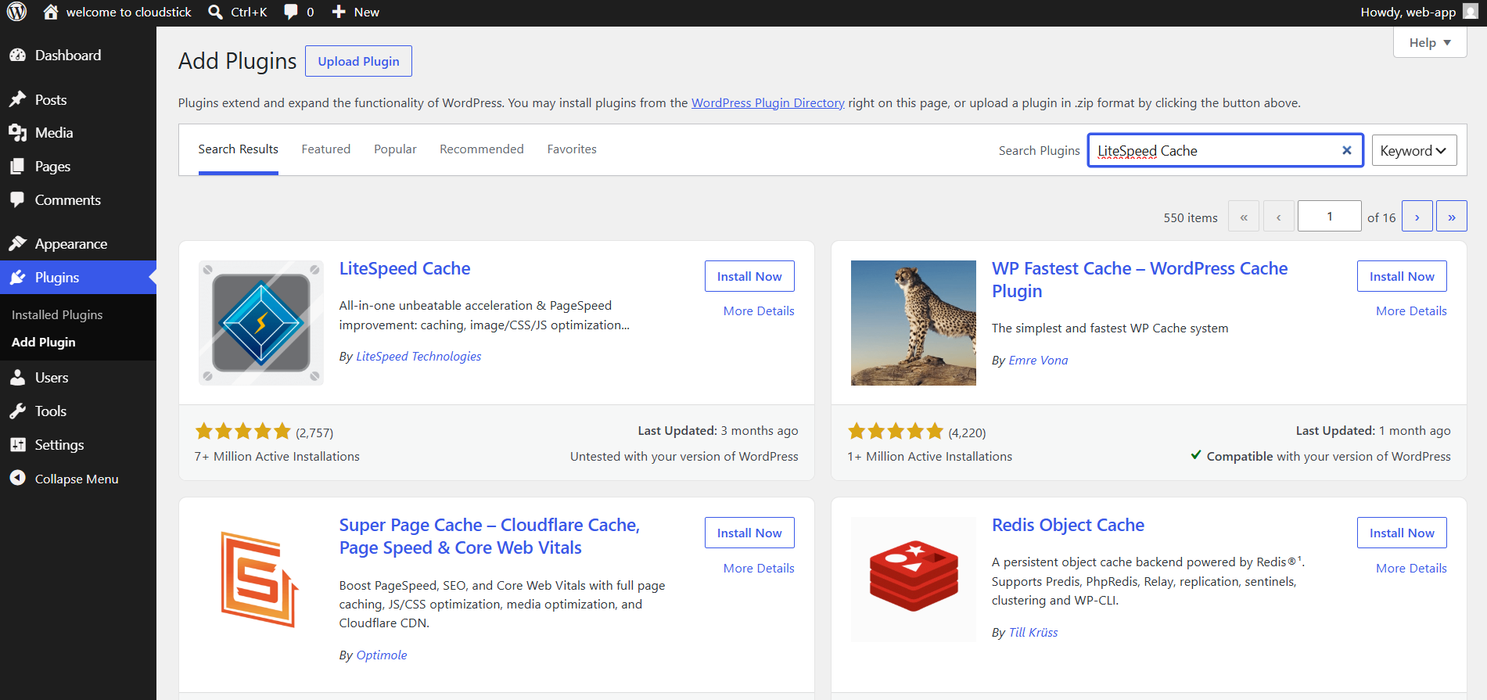This screenshot has height=700, width=1487.
Task: Install Super Page Cache now
Action: click(x=749, y=533)
